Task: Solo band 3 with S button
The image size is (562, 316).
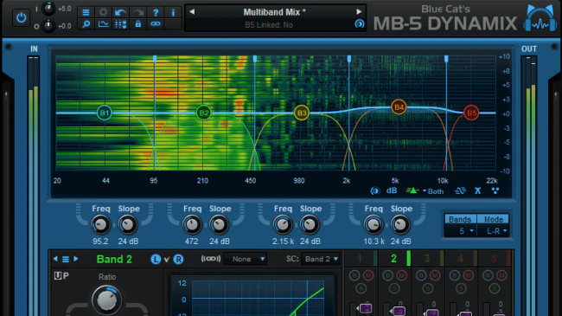Action: coord(428,288)
